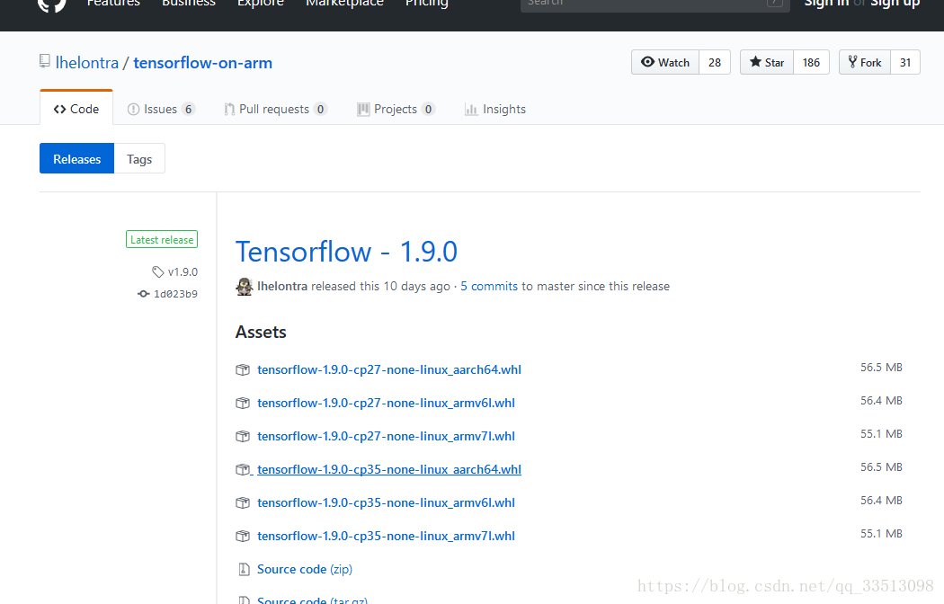Image resolution: width=944 pixels, height=604 pixels.
Task: Open tensorflow-on-arm repository link
Action: (203, 63)
